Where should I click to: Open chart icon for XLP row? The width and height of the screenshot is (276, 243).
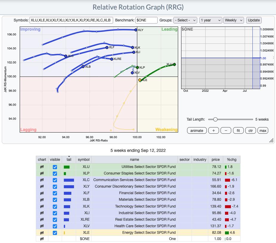[x=42, y=173]
